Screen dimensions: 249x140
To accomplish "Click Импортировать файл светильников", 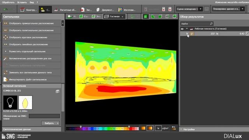I will (x=32, y=79).
